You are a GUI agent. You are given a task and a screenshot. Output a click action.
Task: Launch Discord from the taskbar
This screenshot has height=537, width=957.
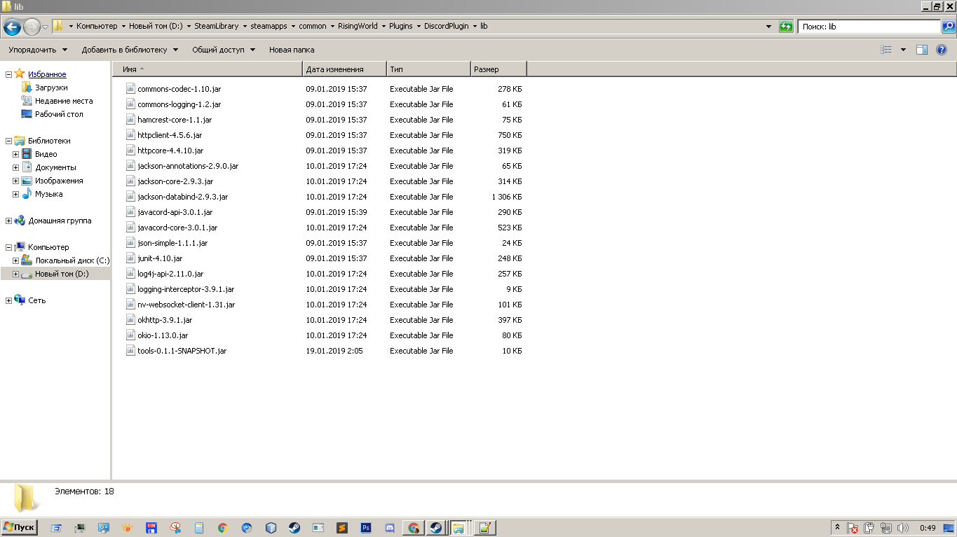pos(390,528)
